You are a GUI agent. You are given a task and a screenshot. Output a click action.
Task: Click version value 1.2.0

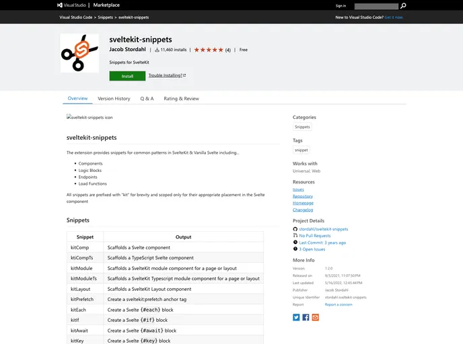(328, 269)
